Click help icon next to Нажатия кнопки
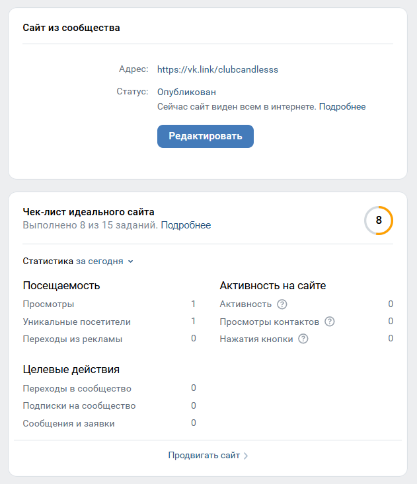Viewport: 417px width, 484px height. click(x=303, y=339)
